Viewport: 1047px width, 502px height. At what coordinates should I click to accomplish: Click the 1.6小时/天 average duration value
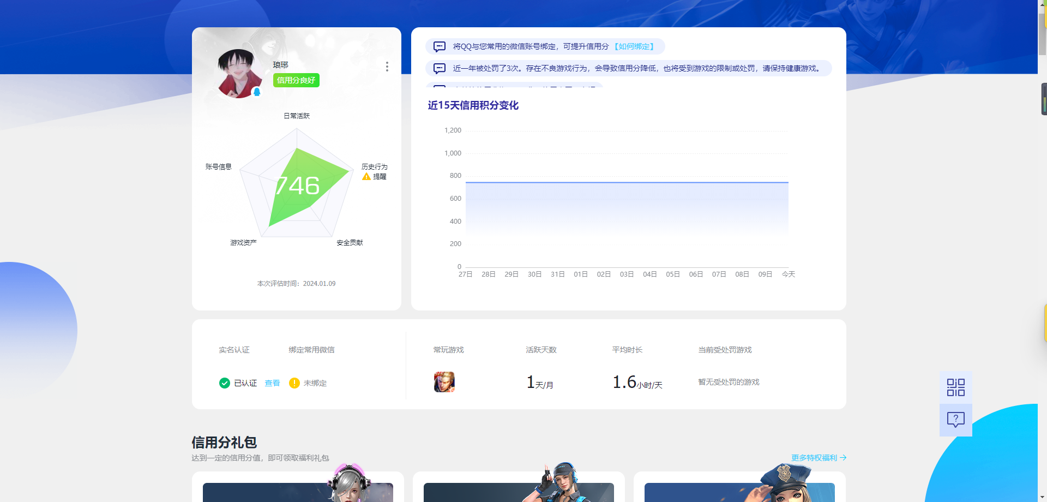coord(637,382)
